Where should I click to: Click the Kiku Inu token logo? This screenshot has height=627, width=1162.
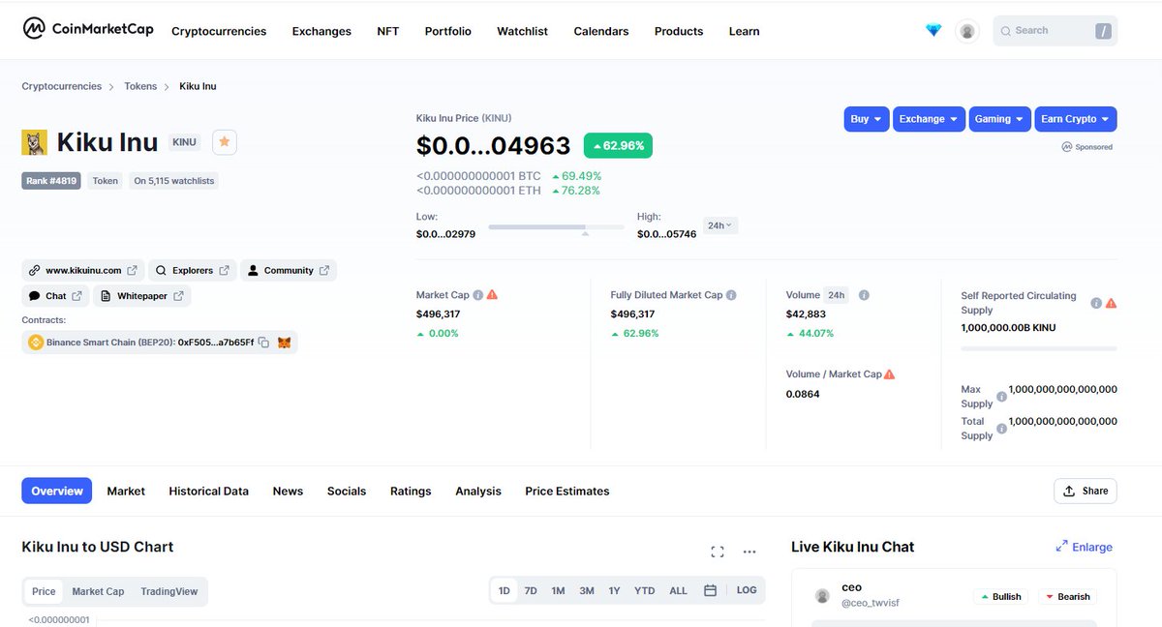[35, 143]
